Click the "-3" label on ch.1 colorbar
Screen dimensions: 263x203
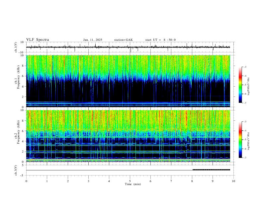tap(245, 67)
